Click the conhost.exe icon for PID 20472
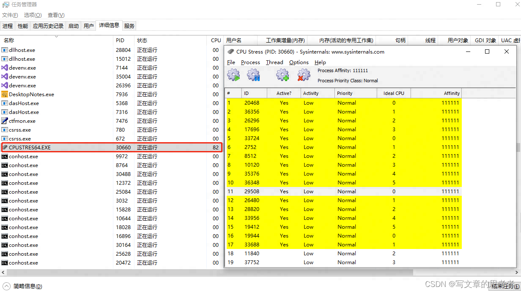521x292 pixels. [5, 262]
